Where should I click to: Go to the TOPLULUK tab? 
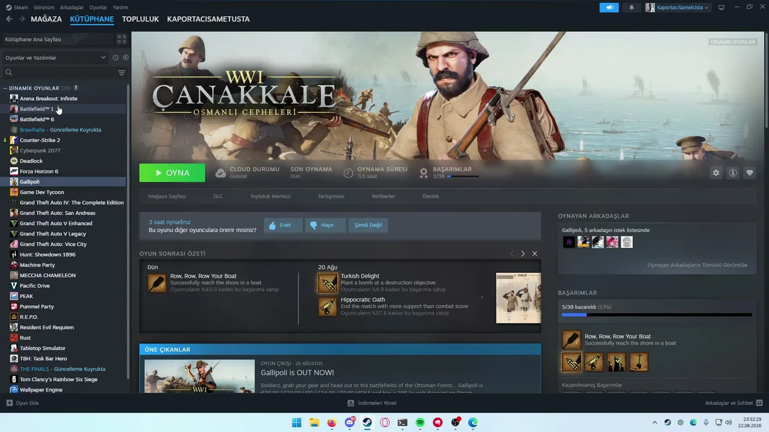141,19
